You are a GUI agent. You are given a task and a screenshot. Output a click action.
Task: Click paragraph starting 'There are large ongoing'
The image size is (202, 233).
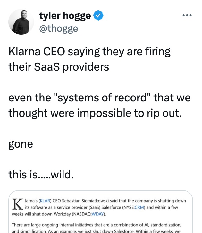97,228
